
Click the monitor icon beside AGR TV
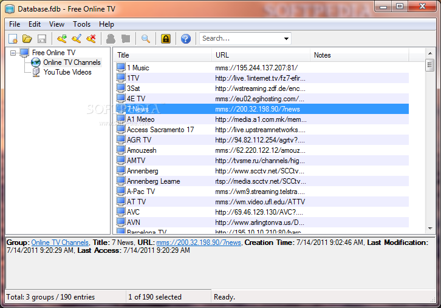click(121, 139)
